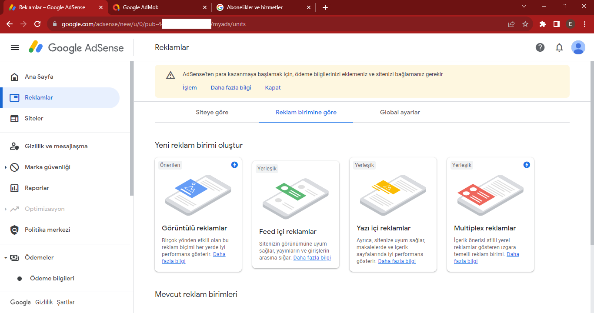Open the Global ayarlar tab

[400, 113]
